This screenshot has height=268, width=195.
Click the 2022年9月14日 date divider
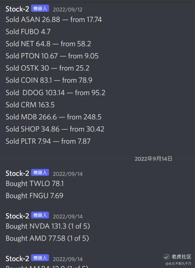(153, 159)
